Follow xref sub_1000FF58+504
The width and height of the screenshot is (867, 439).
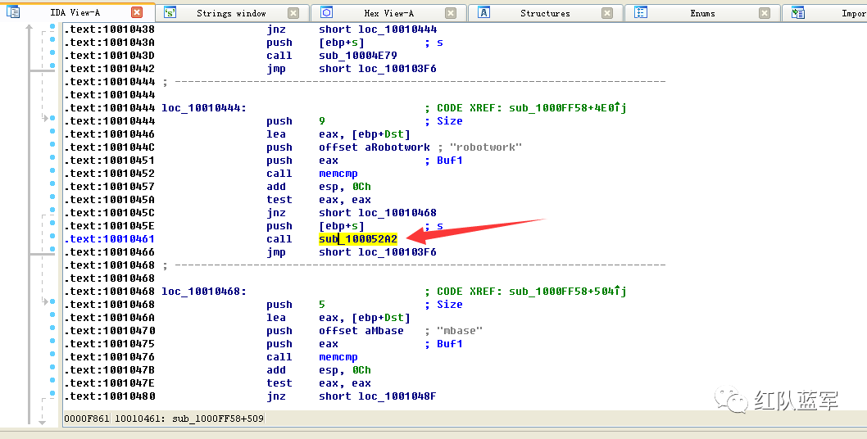(567, 292)
